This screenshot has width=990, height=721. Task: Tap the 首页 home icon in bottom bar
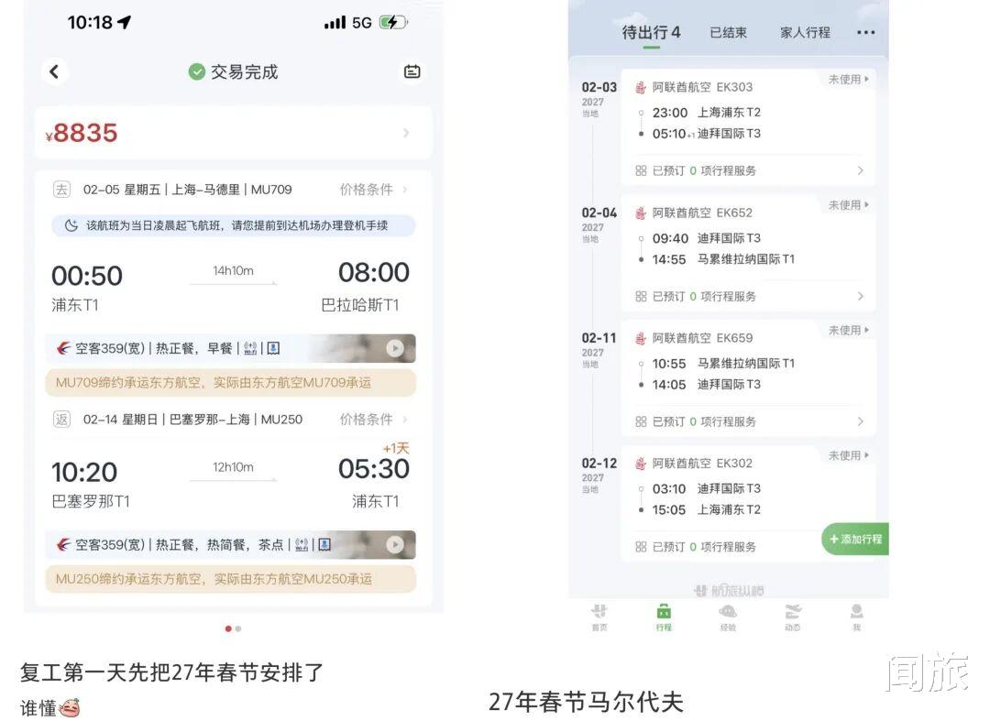point(599,617)
